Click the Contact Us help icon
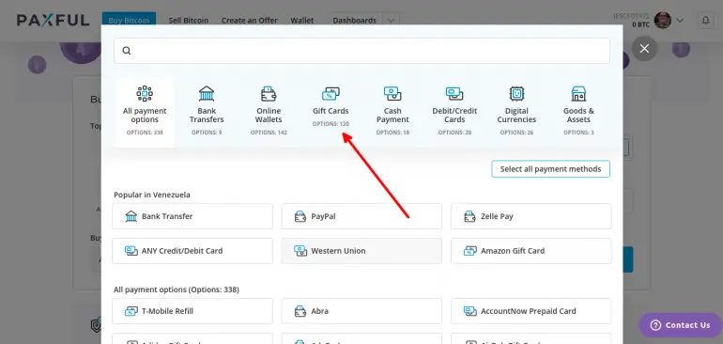Viewport: 723px width, 344px height. pyautogui.click(x=655, y=325)
